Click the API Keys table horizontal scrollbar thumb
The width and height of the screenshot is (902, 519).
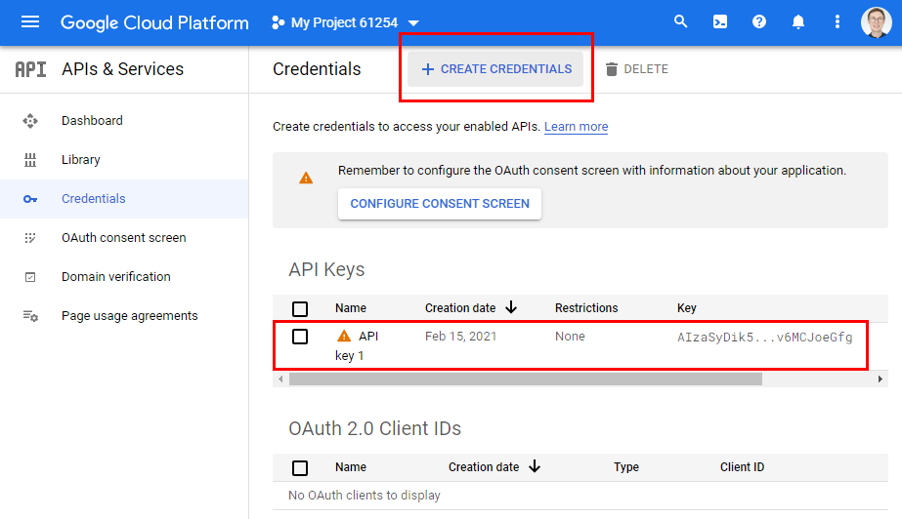525,379
